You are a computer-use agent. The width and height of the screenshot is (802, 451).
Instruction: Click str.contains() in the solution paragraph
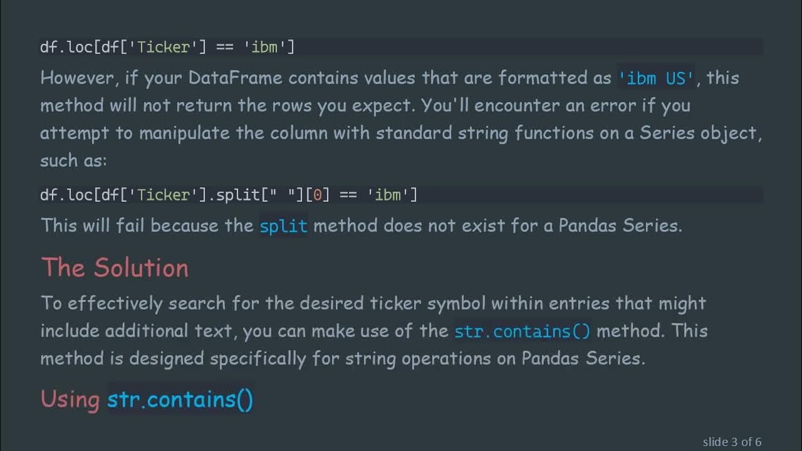(x=522, y=331)
